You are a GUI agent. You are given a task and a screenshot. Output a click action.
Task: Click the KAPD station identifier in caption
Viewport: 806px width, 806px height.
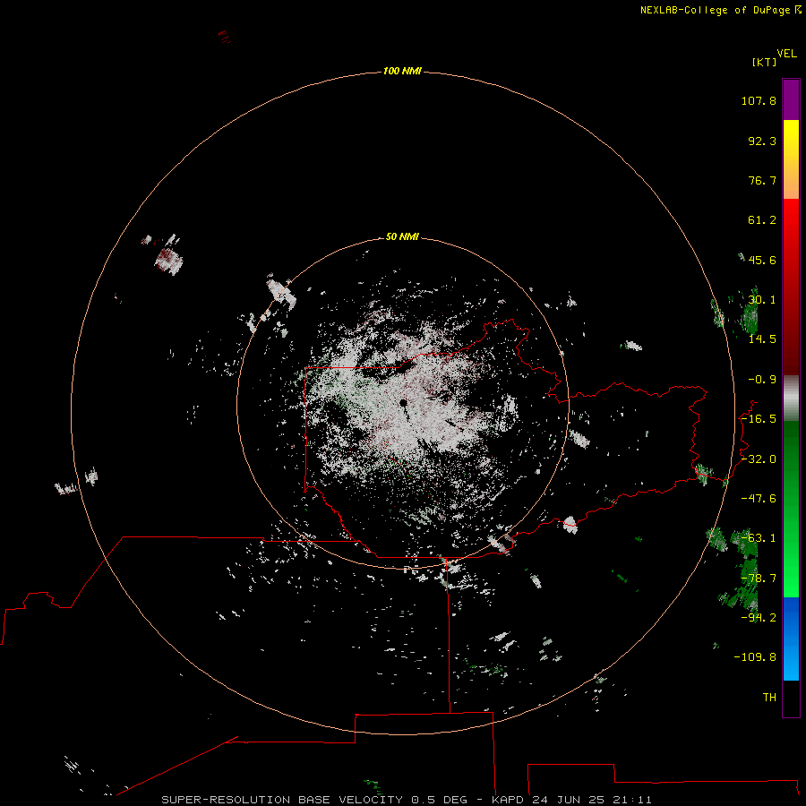click(x=508, y=800)
